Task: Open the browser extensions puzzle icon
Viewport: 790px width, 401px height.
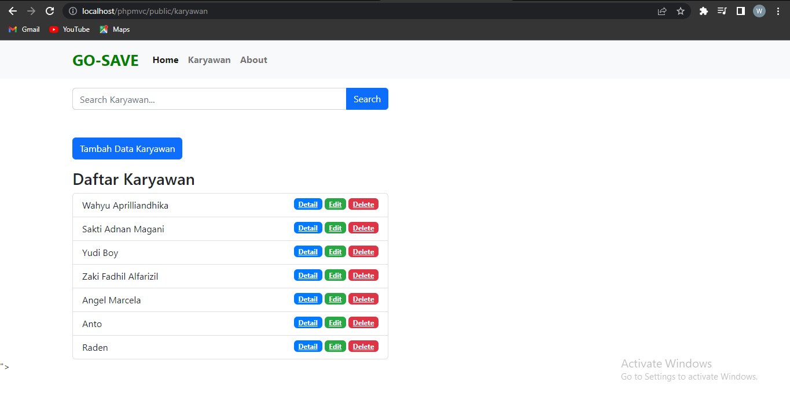Action: tap(703, 10)
